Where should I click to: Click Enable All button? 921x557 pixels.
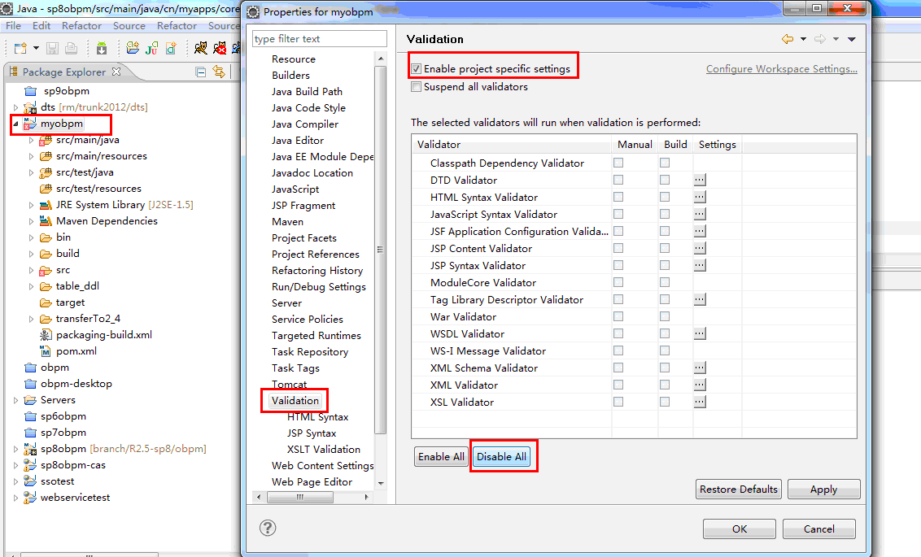coord(441,457)
